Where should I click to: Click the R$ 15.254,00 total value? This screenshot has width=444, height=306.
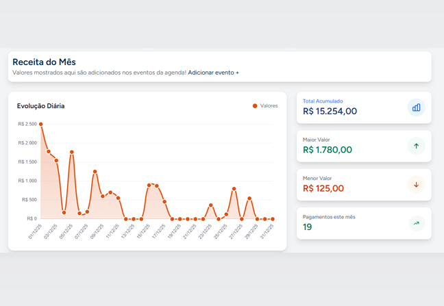coord(330,112)
